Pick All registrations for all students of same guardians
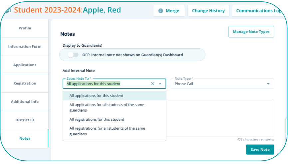This screenshot has width=290, height=164. point(107,131)
